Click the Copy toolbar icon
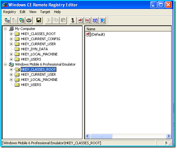Viewport: 176px width, 148px height. coord(56,20)
